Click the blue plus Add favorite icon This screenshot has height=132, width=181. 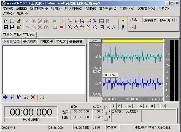(5, 97)
